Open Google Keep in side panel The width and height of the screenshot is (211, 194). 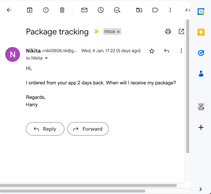(x=201, y=32)
